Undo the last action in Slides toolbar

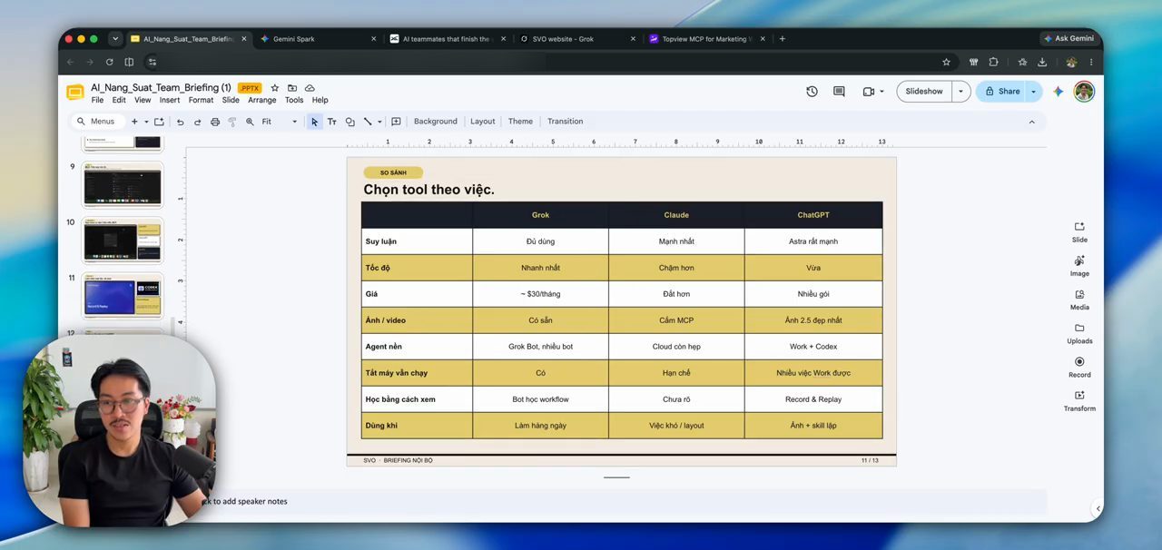180,122
